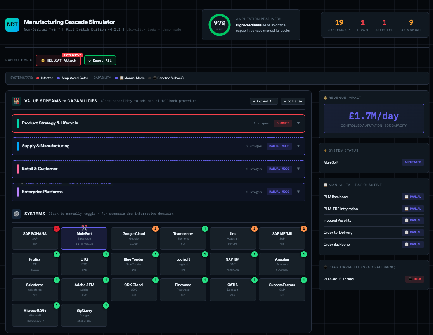Expand the Enterprise Platforms stream
Viewport: 433px width, 335px height.
click(x=158, y=192)
